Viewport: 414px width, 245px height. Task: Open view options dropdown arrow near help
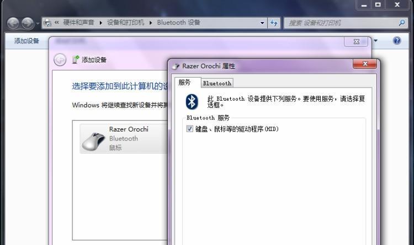376,41
